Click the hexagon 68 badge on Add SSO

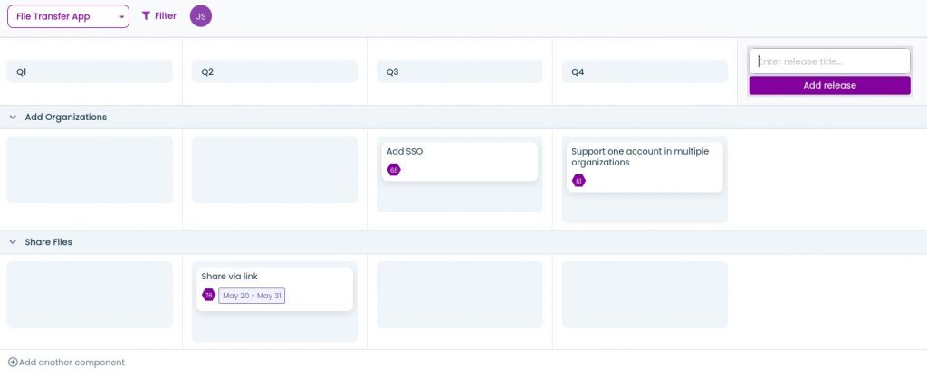pyautogui.click(x=394, y=170)
